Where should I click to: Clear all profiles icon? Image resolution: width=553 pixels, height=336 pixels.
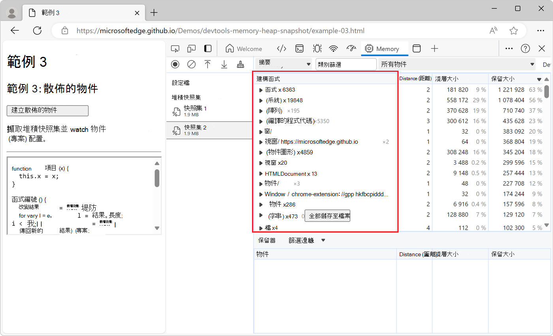[x=192, y=64]
